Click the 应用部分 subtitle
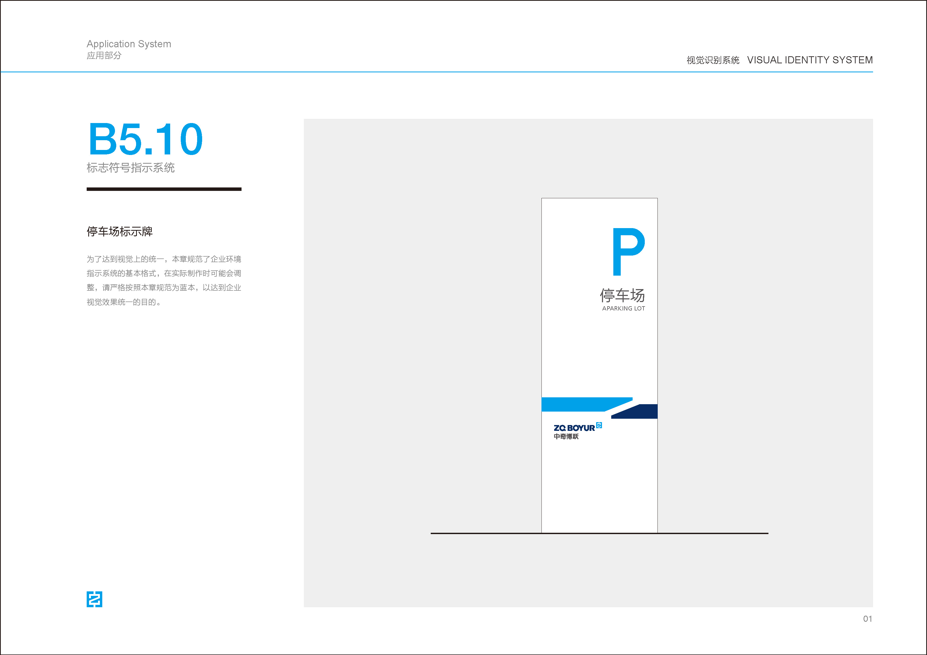This screenshot has height=655, width=927. pos(104,56)
